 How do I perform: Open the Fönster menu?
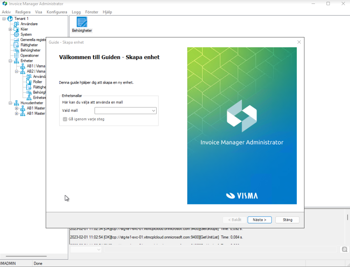92,12
